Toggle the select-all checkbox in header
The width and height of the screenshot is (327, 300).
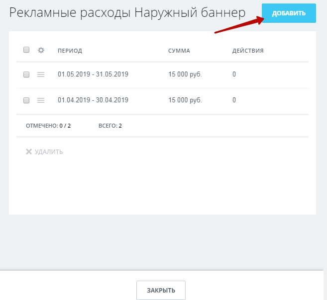pos(26,50)
